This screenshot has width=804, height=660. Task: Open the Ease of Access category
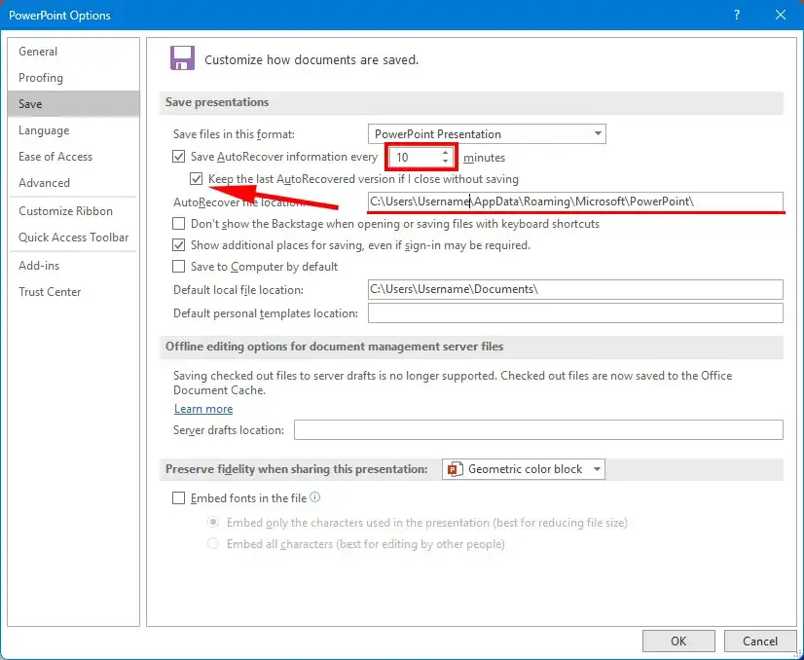click(74, 157)
